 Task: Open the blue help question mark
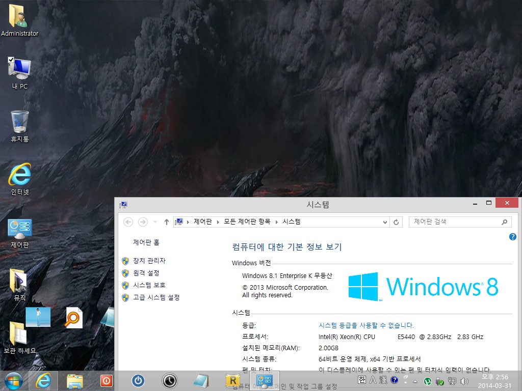(512, 237)
